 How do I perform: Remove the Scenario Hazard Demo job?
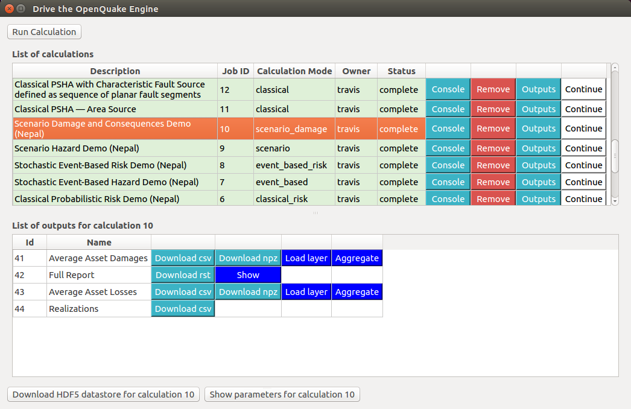493,148
